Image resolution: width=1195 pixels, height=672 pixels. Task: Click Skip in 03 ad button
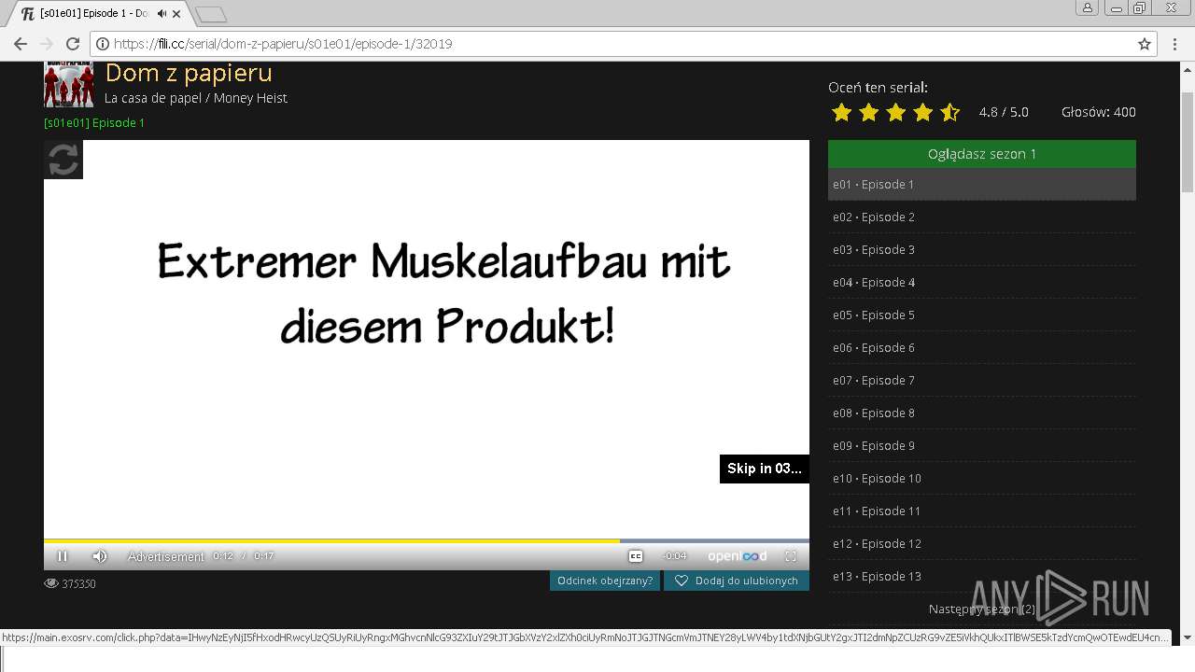(x=765, y=469)
